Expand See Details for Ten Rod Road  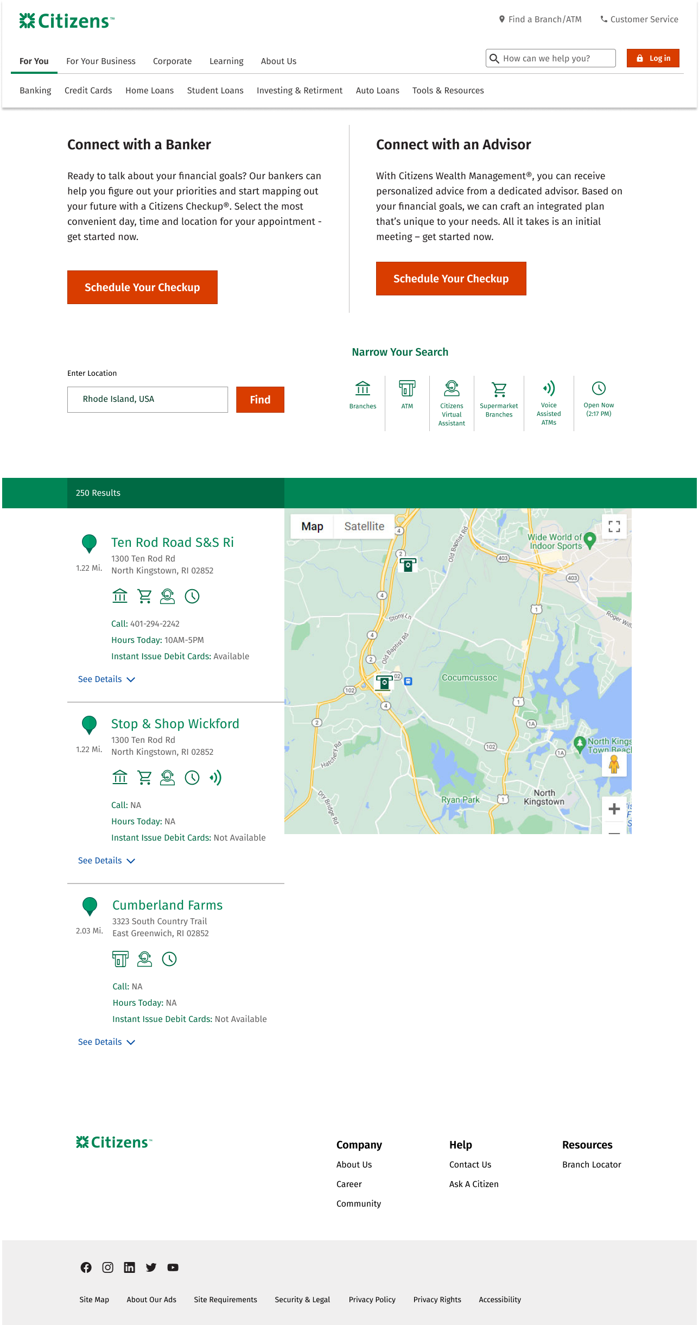(106, 679)
